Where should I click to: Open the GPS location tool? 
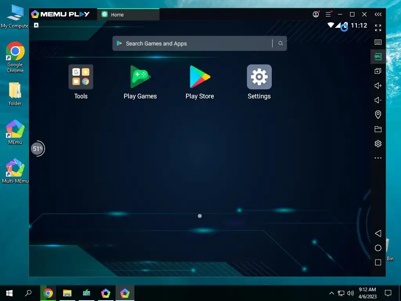point(378,114)
